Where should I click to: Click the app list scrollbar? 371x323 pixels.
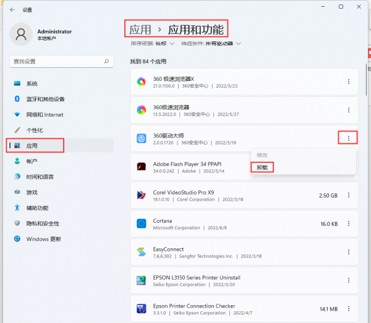[x=366, y=80]
